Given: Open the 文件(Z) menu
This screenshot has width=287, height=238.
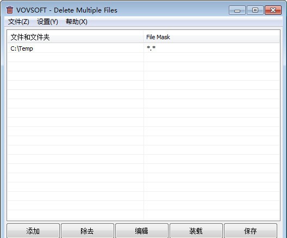Looking at the screenshot, I should point(18,22).
